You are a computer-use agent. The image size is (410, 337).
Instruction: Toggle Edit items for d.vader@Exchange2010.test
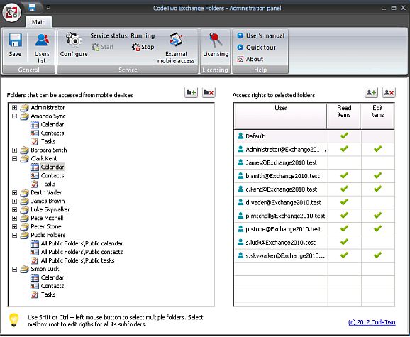pos(377,202)
